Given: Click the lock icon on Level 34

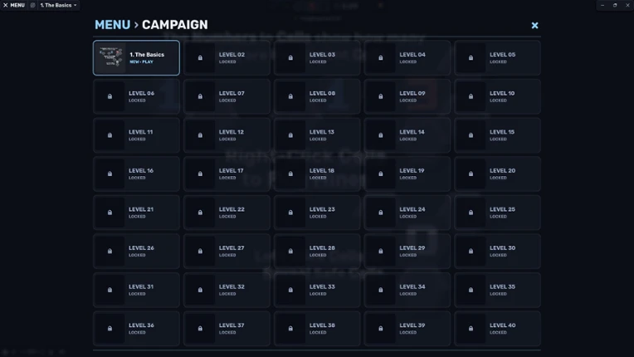Looking at the screenshot, I should click(380, 290).
